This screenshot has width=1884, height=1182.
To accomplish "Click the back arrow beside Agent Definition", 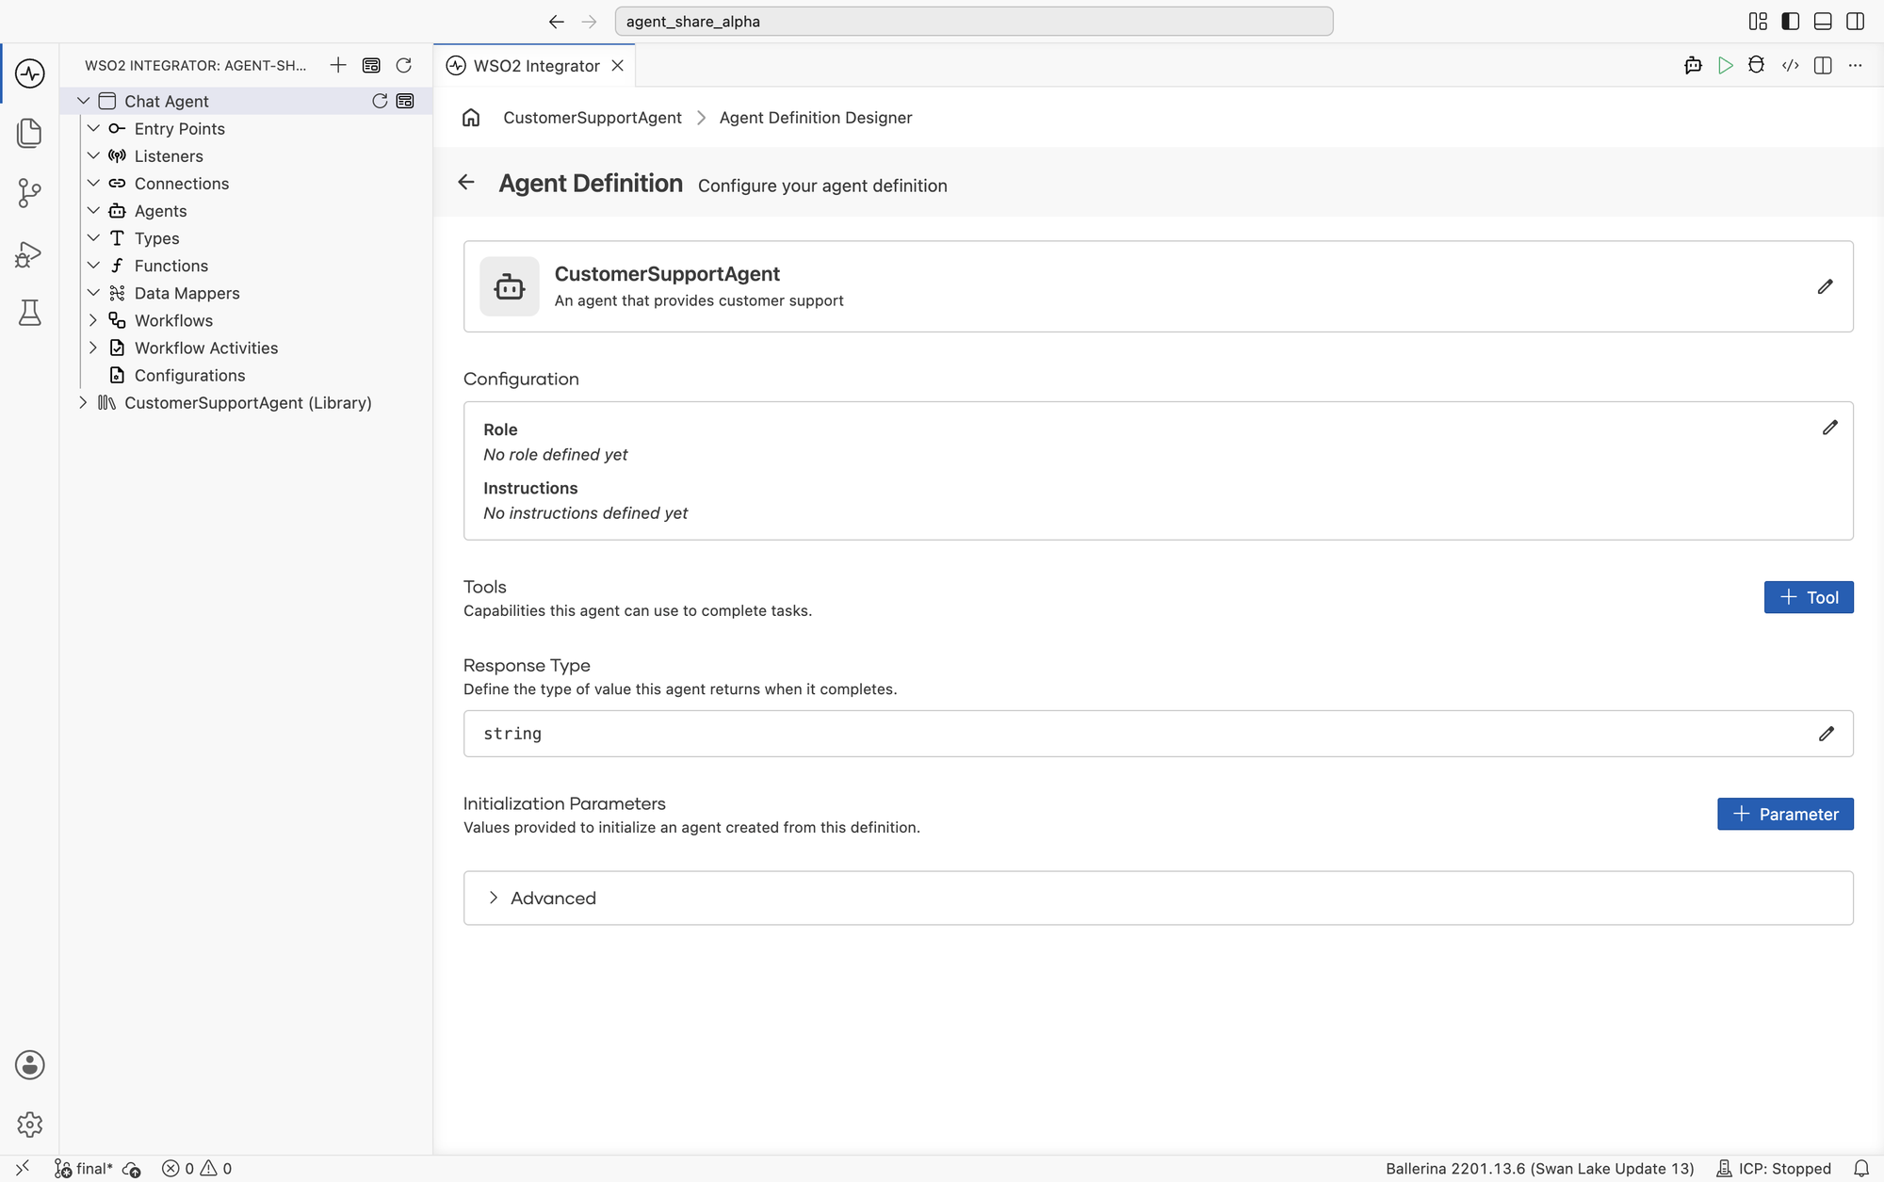I will (466, 183).
